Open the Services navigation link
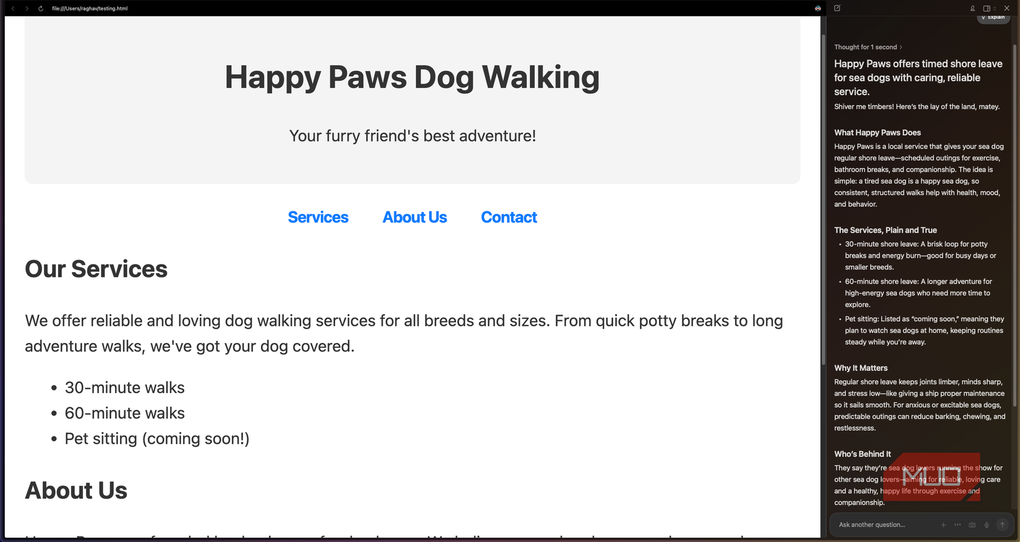This screenshot has height=542, width=1020. point(318,218)
